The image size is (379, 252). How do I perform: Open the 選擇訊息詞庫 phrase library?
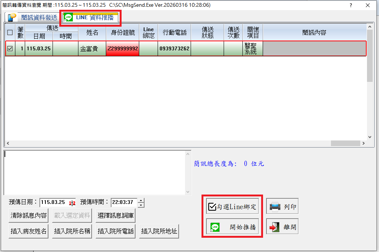(116, 215)
